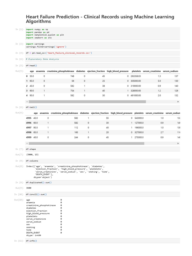Viewport: 192px width, 256px height.
Task: Select the numpy import code cell
Action: 103,33
